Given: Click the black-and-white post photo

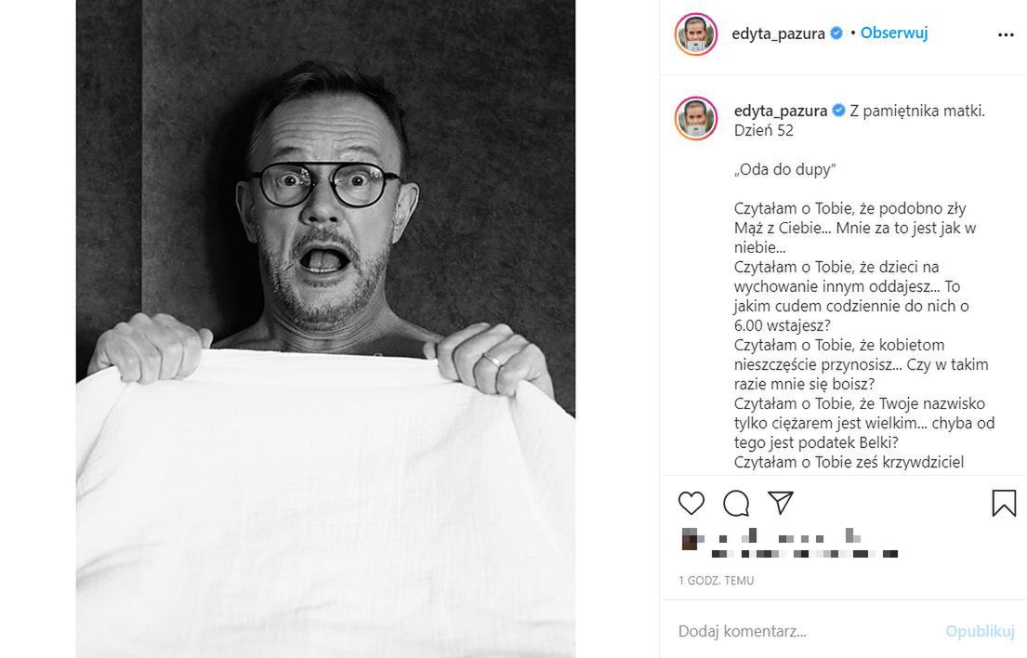Looking at the screenshot, I should point(325,329).
